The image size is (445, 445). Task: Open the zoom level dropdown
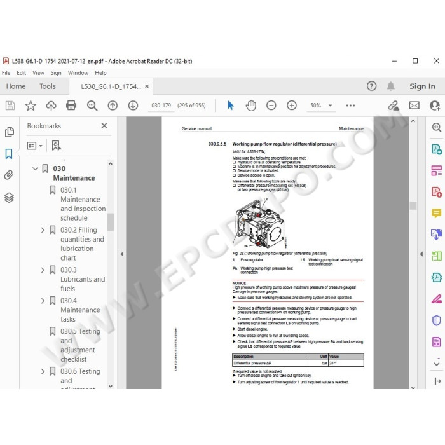pyautogui.click(x=330, y=106)
